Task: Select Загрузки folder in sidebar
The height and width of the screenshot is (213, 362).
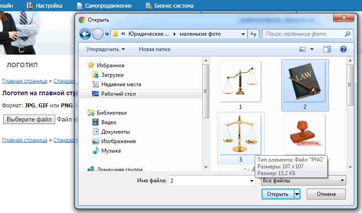Action: pos(112,75)
